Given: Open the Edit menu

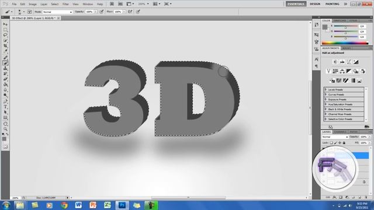Looking at the screenshot, I should [x=23, y=4].
